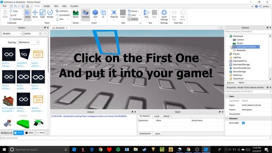Open Breakpoints tab in Watch panel
Viewport: 272px width, 153px height.
coord(145,133)
